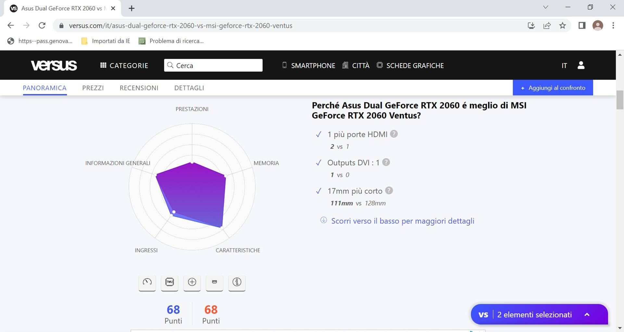624x332 pixels.
Task: Open the Categorie grid menu
Action: point(124,65)
